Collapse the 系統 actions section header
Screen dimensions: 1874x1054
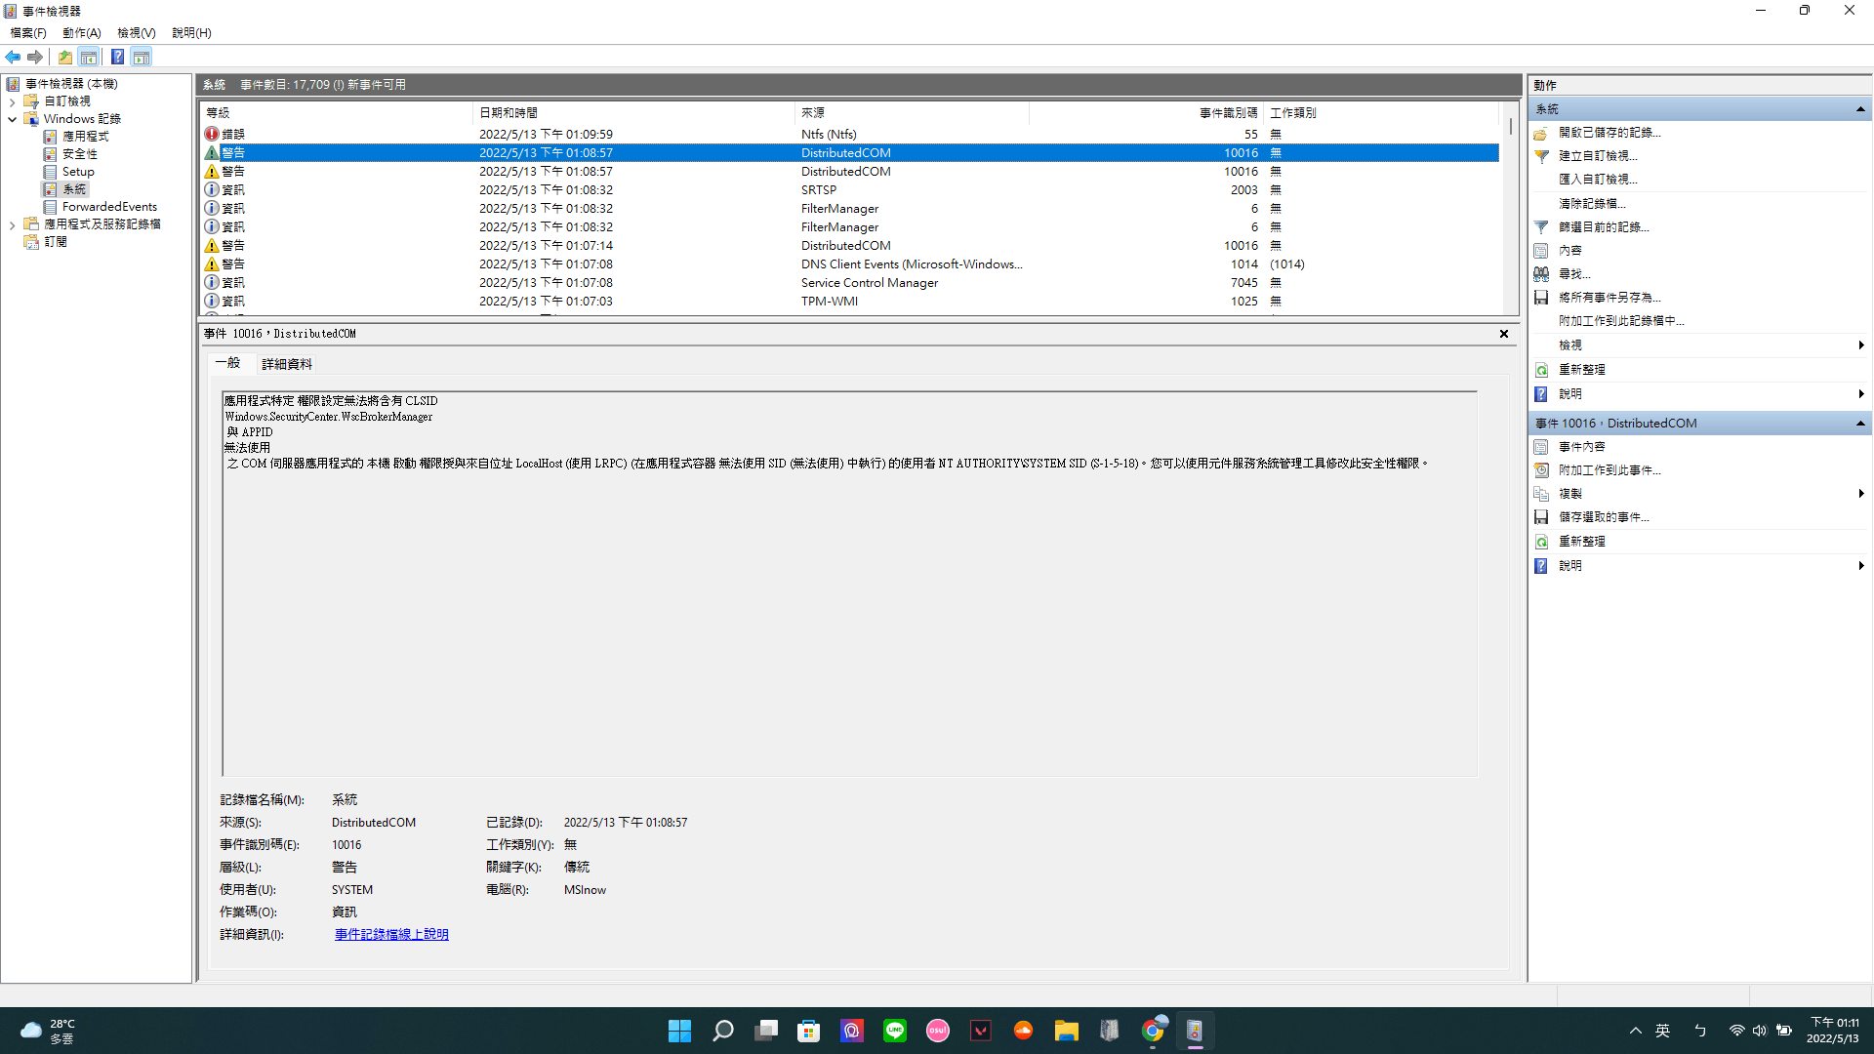point(1860,109)
